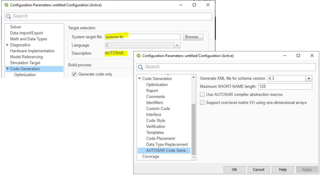Minimize the back Configuration Parameters window

point(181,5)
